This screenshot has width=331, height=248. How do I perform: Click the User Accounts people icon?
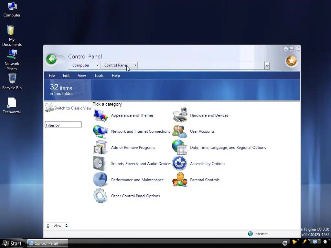tap(179, 131)
